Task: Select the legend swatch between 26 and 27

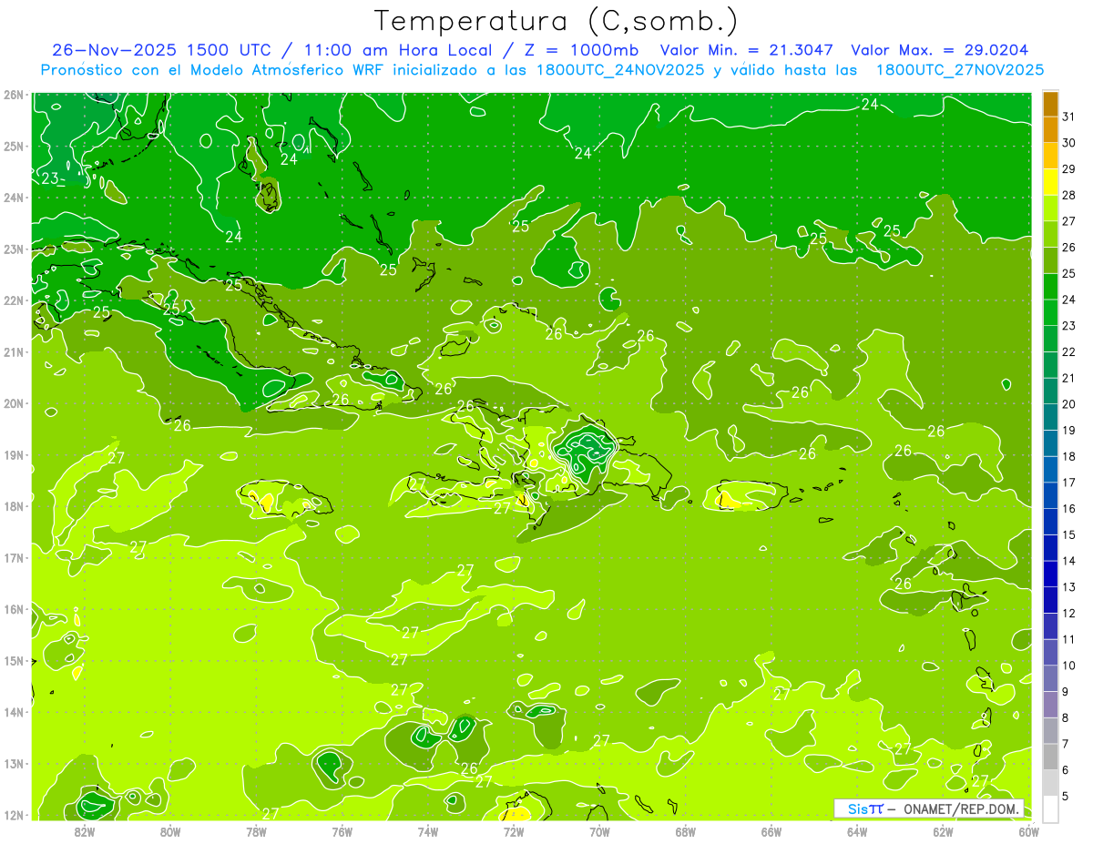Action: pyautogui.click(x=1050, y=233)
